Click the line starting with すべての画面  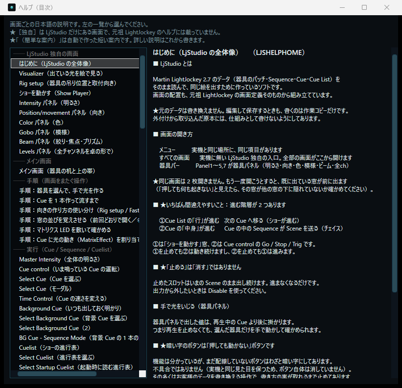(256, 157)
